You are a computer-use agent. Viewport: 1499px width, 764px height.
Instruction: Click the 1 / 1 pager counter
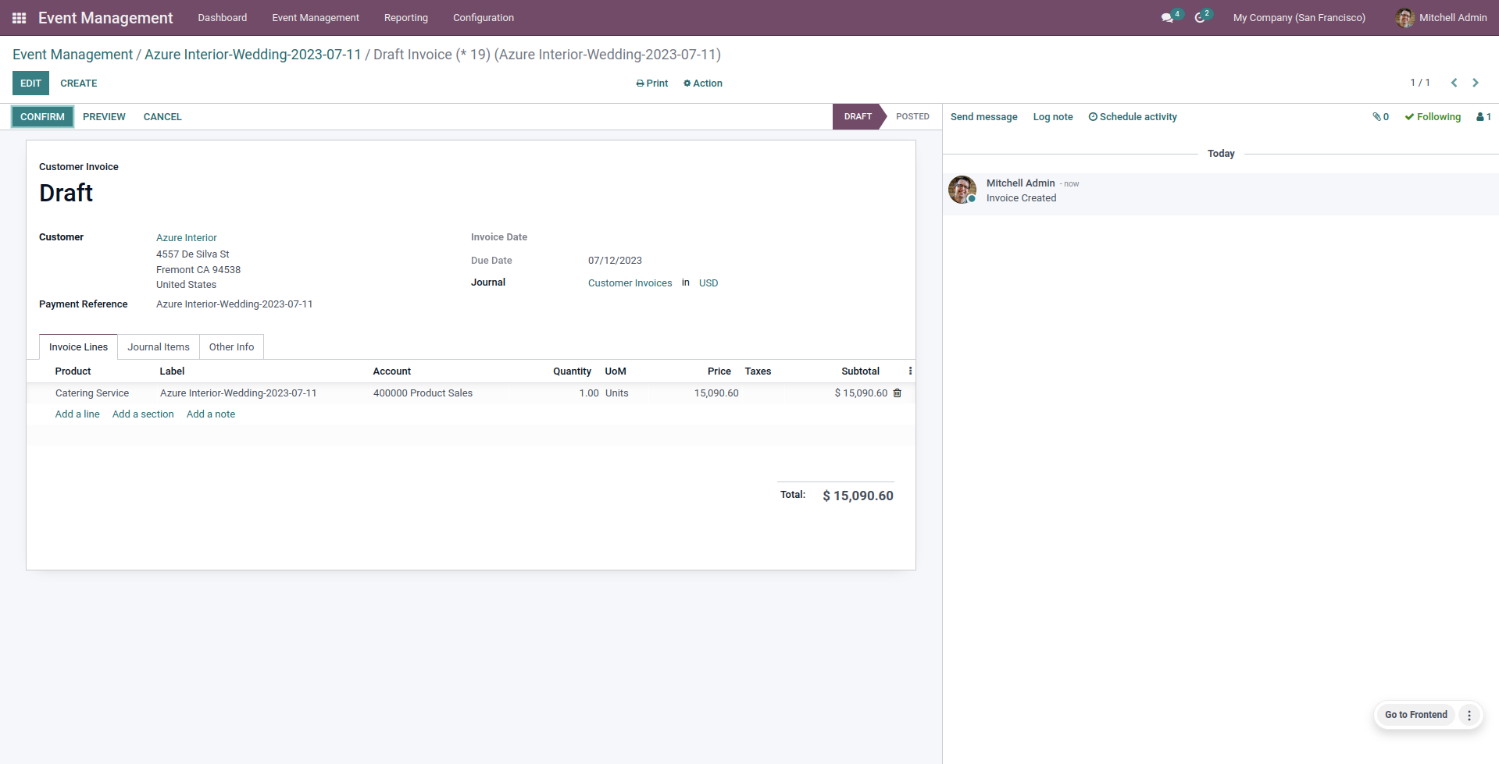point(1419,83)
